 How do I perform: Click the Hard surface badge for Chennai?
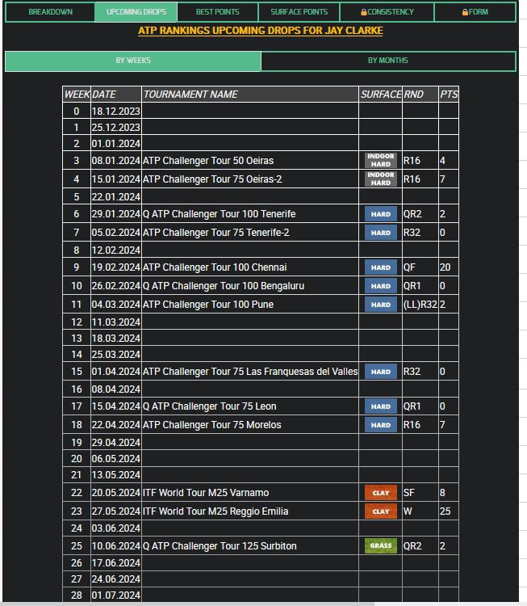[381, 267]
